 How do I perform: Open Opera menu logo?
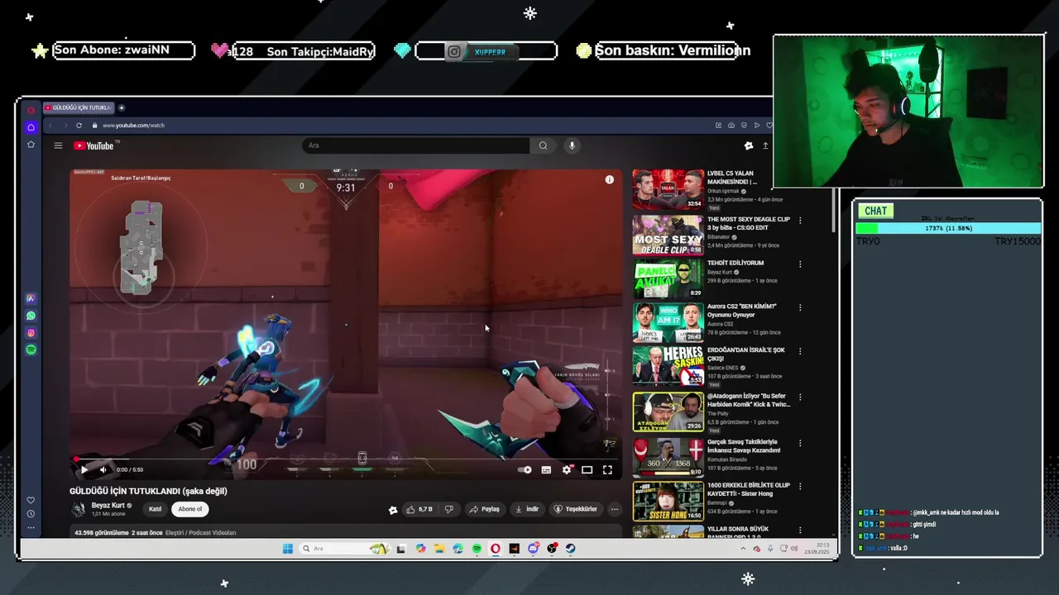(31, 110)
